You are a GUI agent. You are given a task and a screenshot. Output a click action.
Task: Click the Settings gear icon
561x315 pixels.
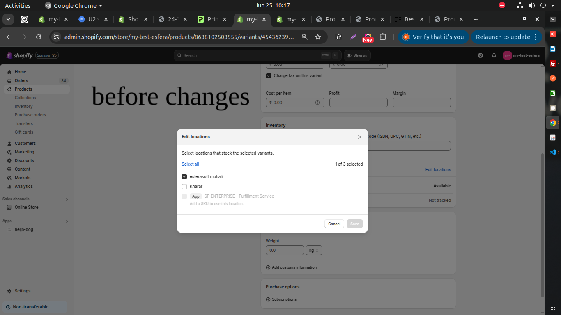(x=9, y=291)
